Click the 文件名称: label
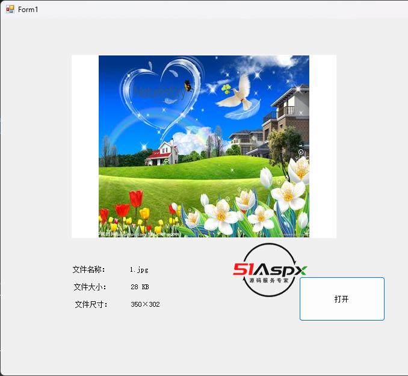Image resolution: width=408 pixels, height=376 pixels. click(x=88, y=269)
